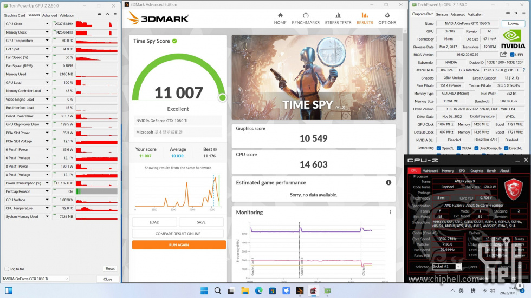Switch to Validation tab in left GPU-Z

click(67, 15)
